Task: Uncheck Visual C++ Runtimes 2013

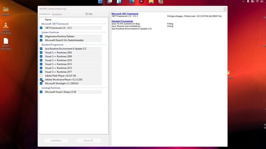Action: pos(41,68)
